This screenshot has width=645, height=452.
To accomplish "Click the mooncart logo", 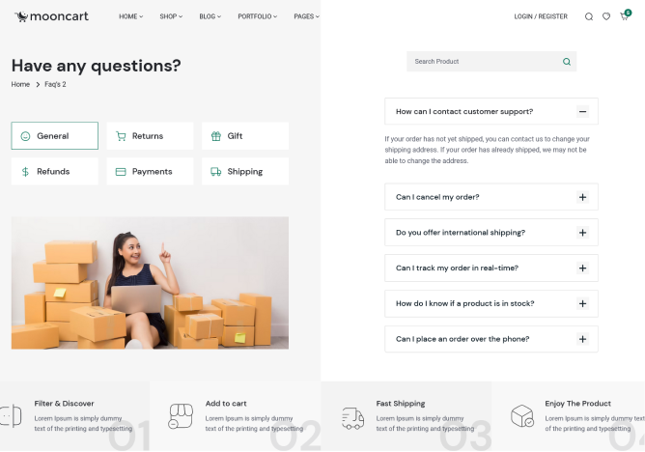I will click(51, 16).
